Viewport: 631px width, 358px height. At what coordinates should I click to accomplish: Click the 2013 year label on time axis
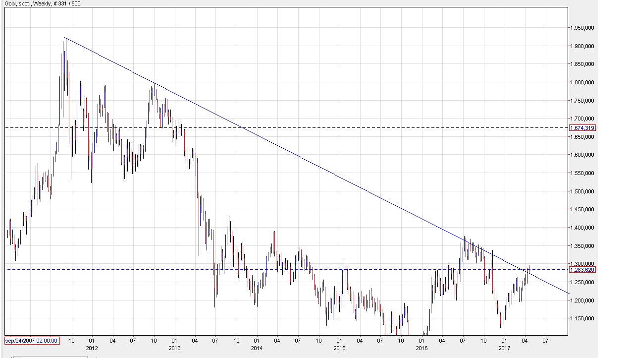[x=174, y=348]
